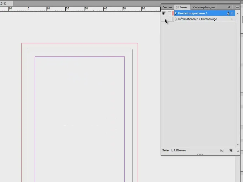Delete selected layer with trash icon
The image size is (243, 182).
pyautogui.click(x=231, y=150)
